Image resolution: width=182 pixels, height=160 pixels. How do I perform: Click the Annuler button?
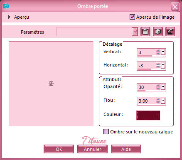92,149
